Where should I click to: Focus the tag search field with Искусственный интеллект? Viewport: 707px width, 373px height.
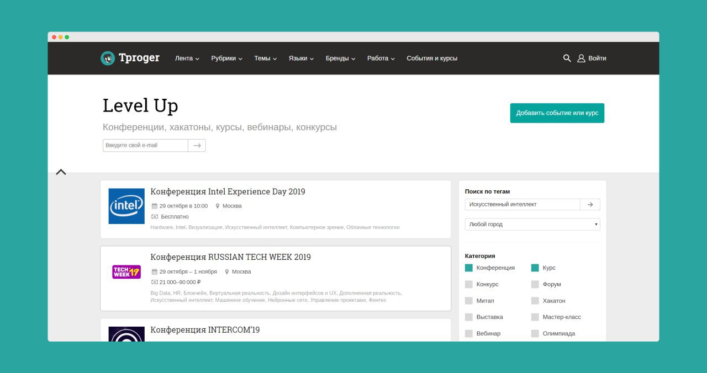[x=523, y=204]
